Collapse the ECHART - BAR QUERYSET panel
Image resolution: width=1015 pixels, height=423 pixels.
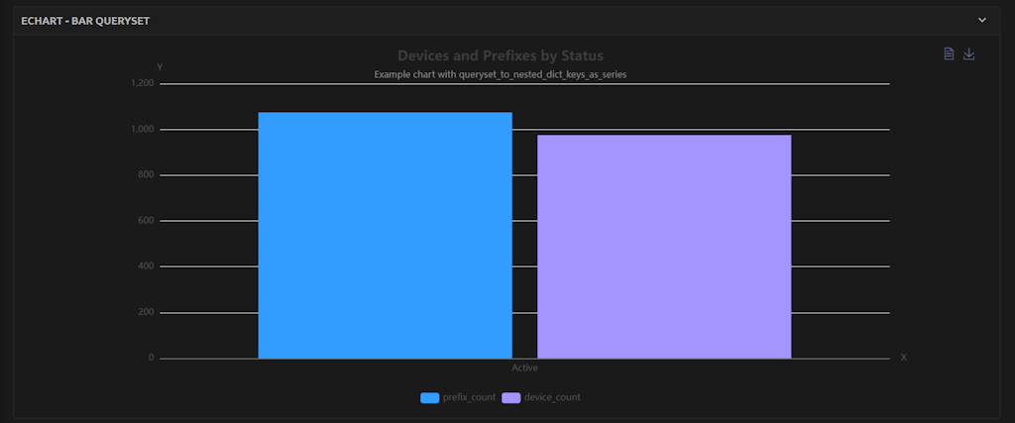point(982,20)
